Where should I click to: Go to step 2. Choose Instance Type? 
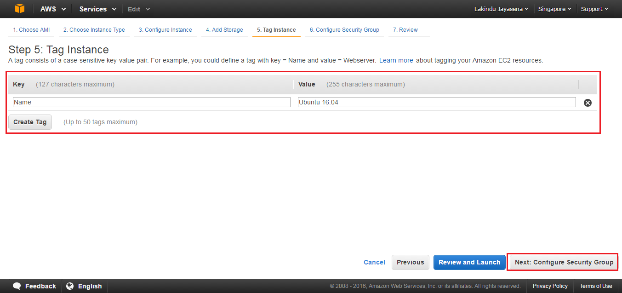94,30
